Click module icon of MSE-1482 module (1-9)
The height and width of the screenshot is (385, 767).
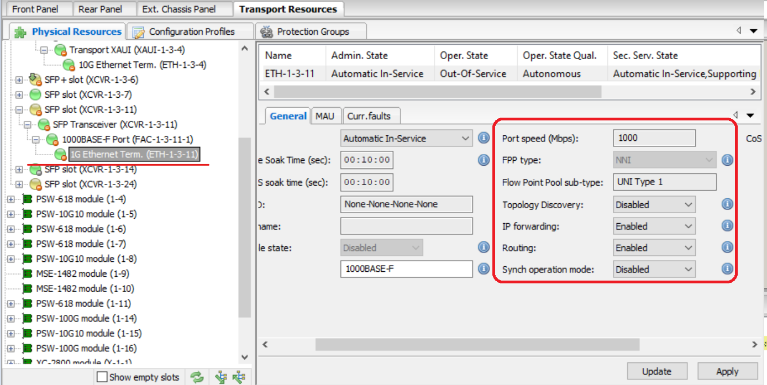(28, 274)
